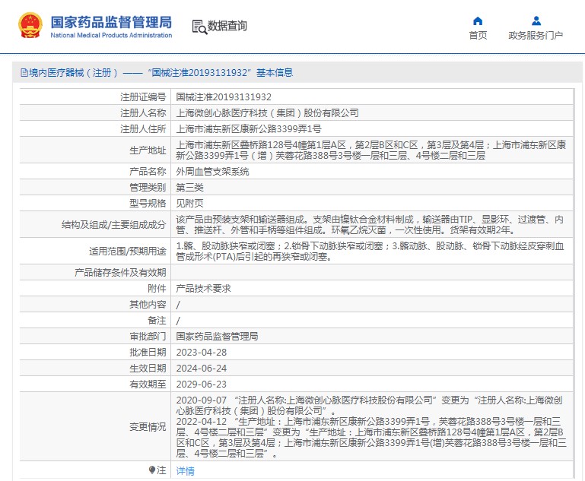Click the 注册人住所 label

coord(143,129)
